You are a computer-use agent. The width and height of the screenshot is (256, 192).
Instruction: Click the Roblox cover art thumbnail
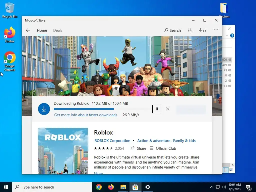tap(63, 151)
